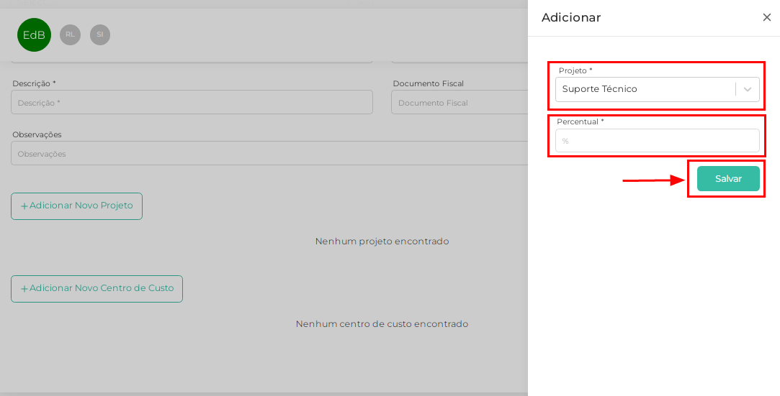Click Adicionar Novo Centro de Custo button
This screenshot has width=780, height=396.
point(97,289)
